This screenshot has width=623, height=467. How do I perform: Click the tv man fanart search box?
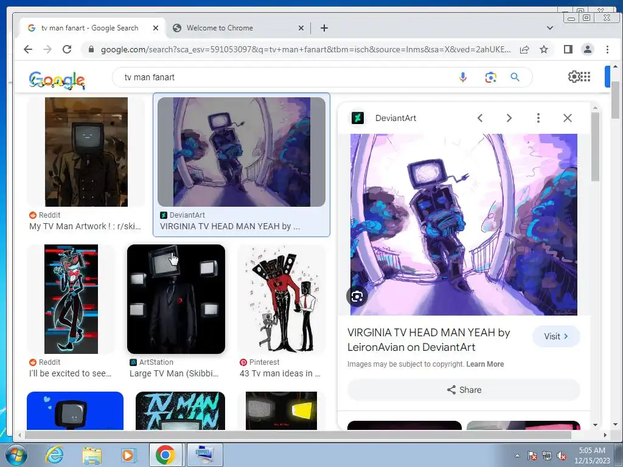tap(286, 77)
